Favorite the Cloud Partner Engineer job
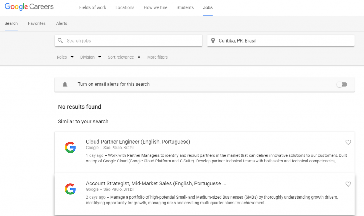 pos(348,142)
